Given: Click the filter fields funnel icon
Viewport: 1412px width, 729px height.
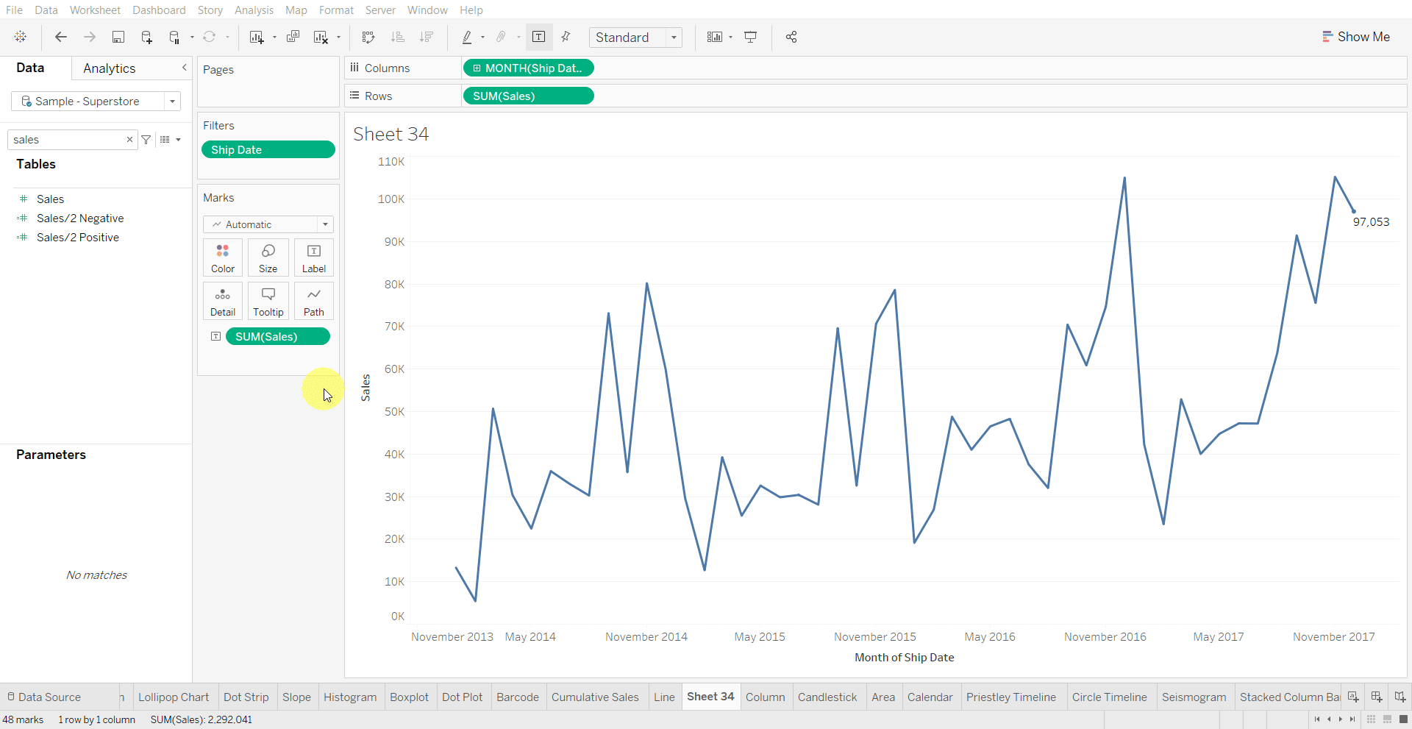Looking at the screenshot, I should click(x=146, y=140).
